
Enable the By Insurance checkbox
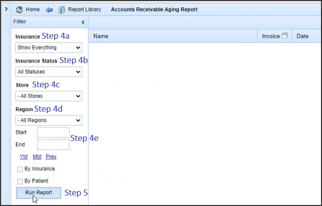[20, 169]
